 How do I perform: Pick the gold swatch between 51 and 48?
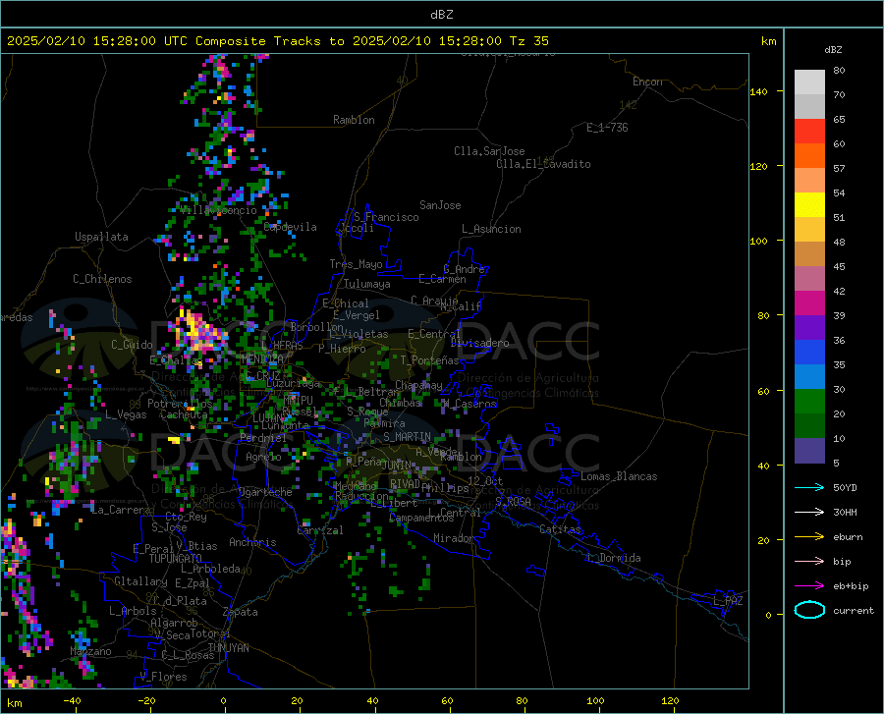(x=809, y=230)
